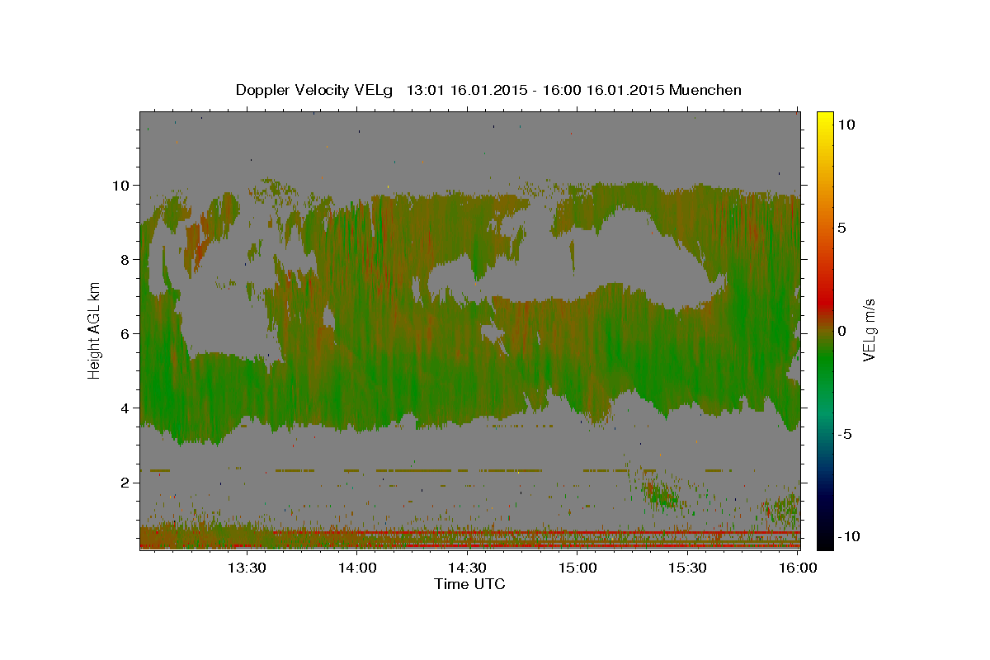This screenshot has height=660, width=990.
Task: Click the 15:00 time tick label
Action: (577, 568)
